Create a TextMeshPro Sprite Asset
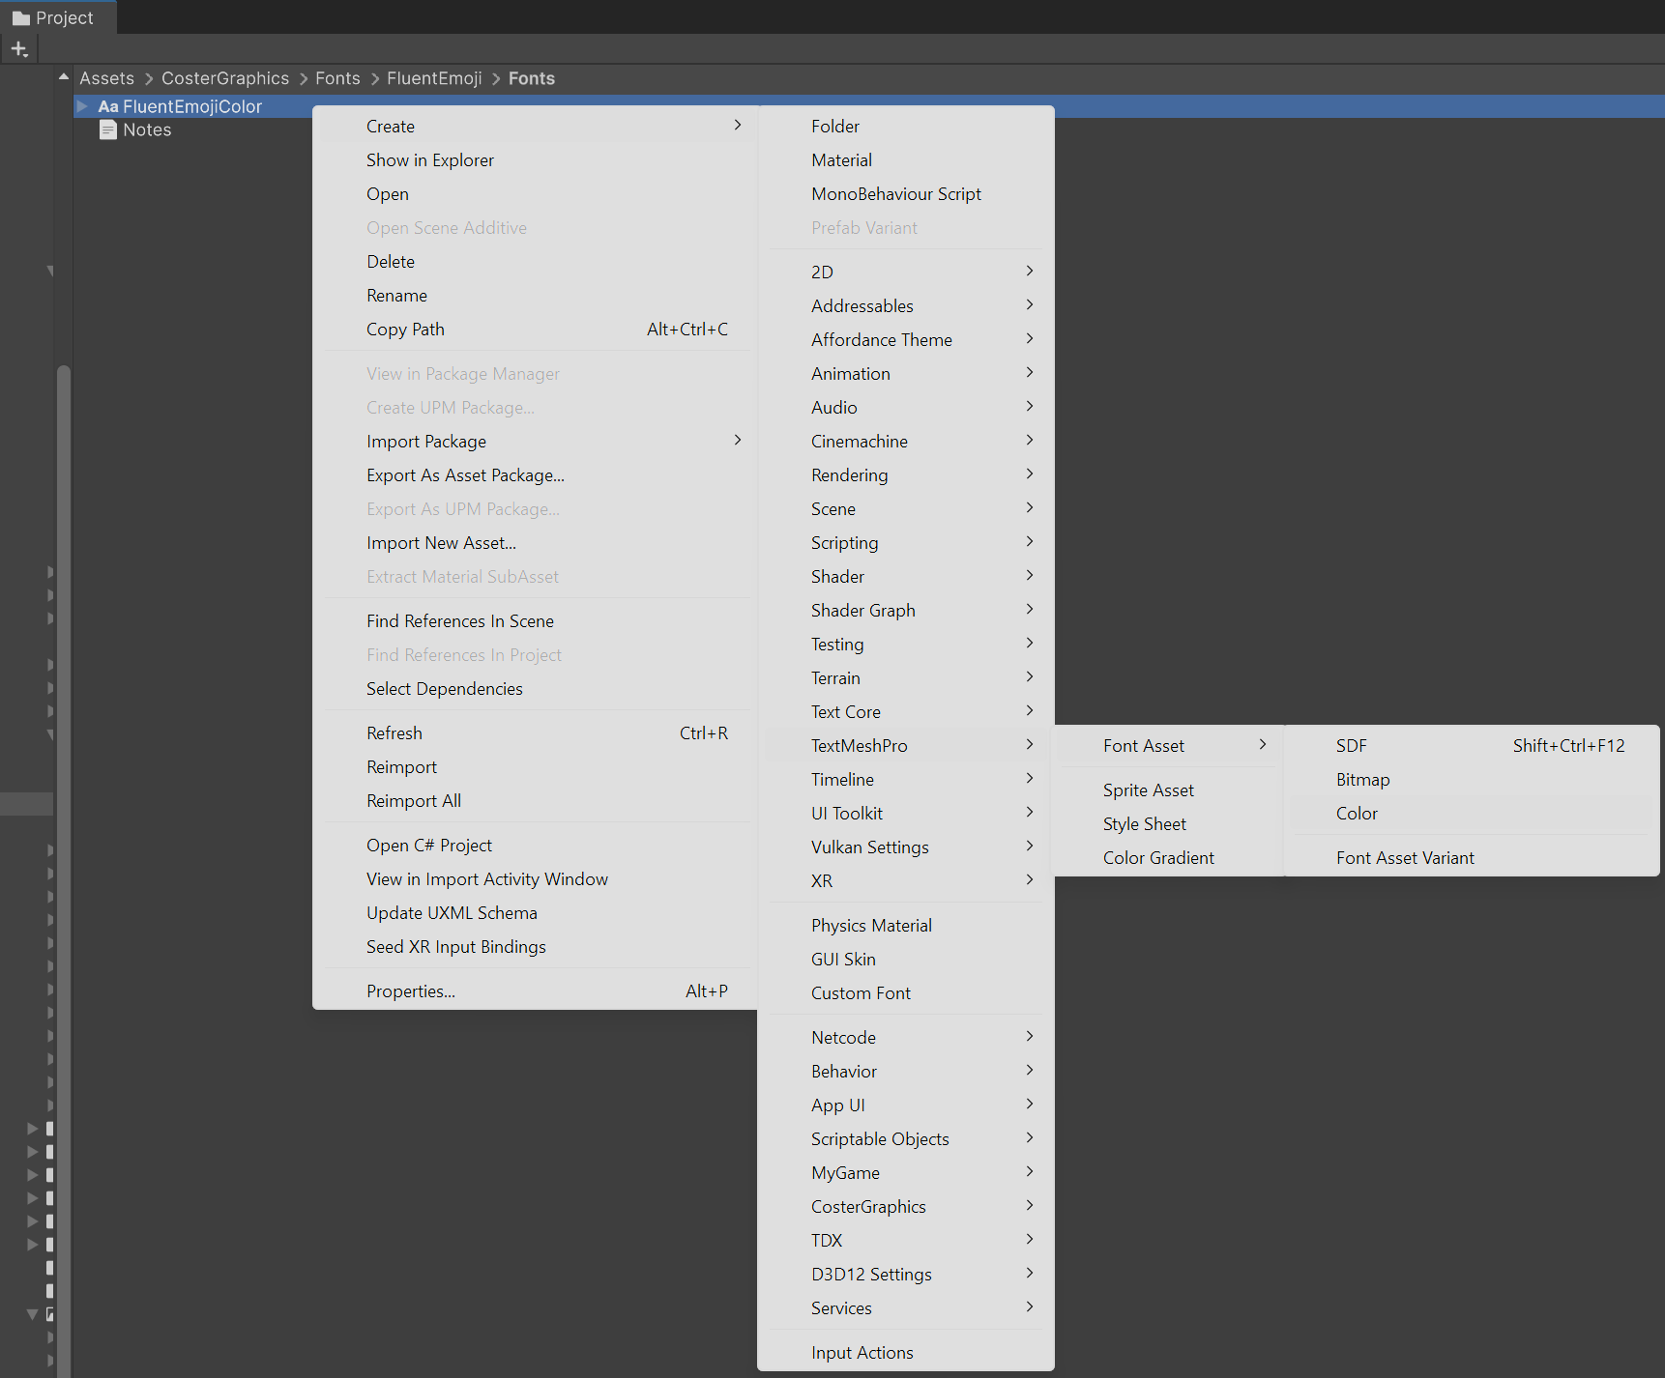This screenshot has height=1378, width=1665. pos(1169,790)
